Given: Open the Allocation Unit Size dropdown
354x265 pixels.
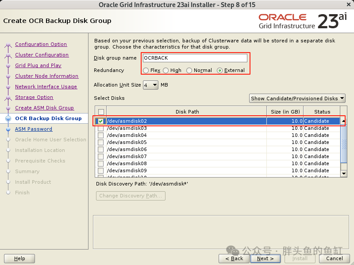Looking at the screenshot, I should coord(150,85).
